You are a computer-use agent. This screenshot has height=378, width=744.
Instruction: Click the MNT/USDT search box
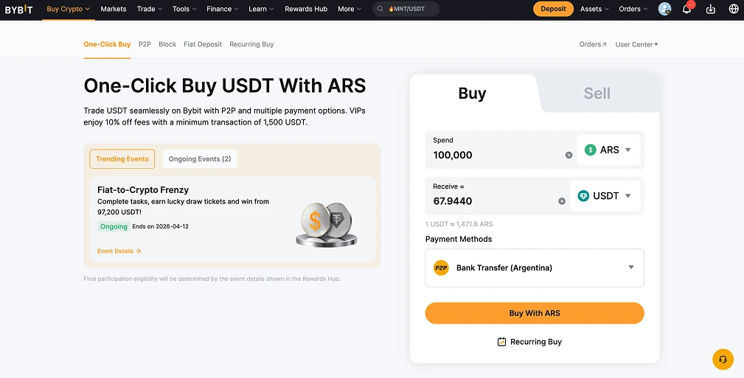point(406,9)
